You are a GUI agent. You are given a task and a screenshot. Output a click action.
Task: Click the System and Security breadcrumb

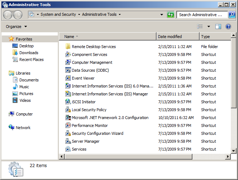[58, 15]
